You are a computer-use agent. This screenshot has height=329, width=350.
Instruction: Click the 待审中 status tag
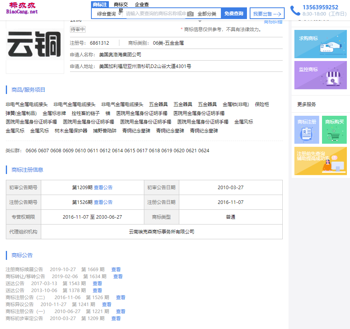point(78,29)
